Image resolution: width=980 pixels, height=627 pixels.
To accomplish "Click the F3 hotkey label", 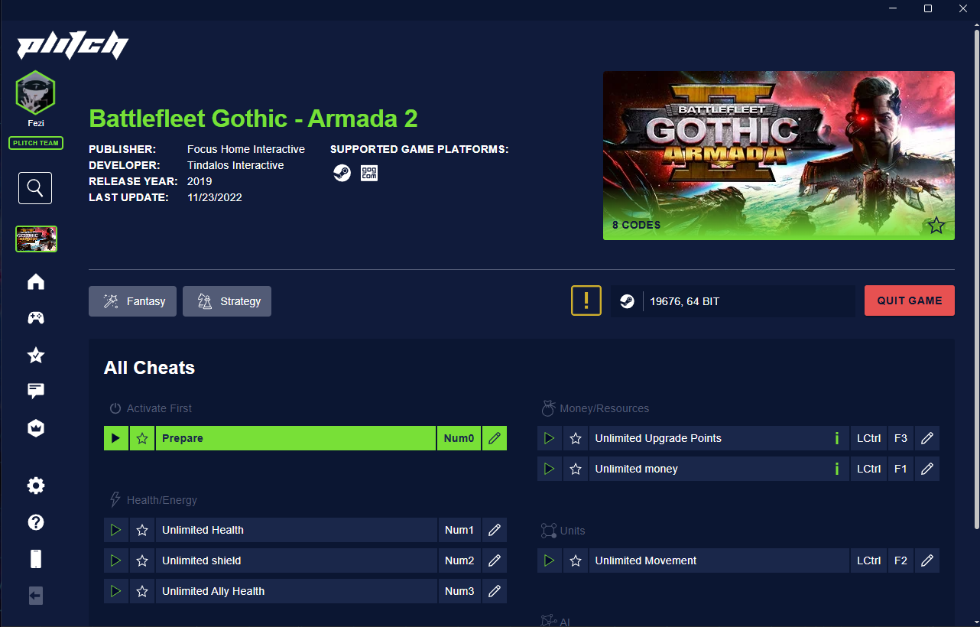I will 900,438.
